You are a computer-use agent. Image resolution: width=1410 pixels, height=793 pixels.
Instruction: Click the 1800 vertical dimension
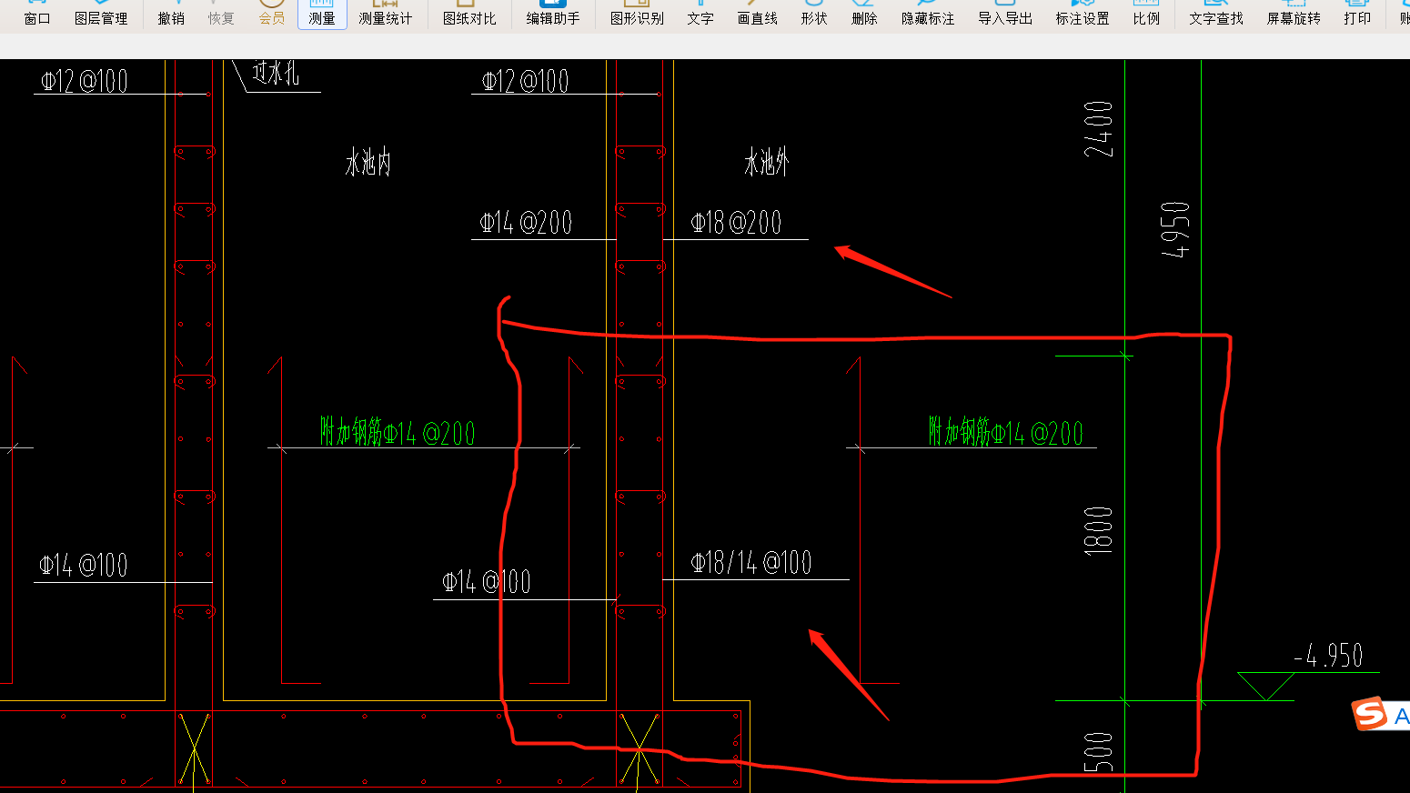coord(1099,530)
